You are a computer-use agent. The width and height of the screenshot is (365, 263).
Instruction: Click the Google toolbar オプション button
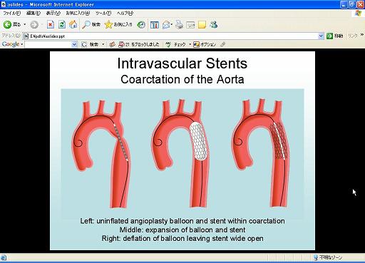pos(205,44)
